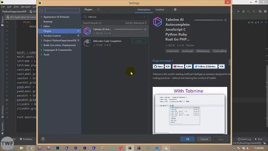Go to previous highlighted error arrow

click(262, 22)
